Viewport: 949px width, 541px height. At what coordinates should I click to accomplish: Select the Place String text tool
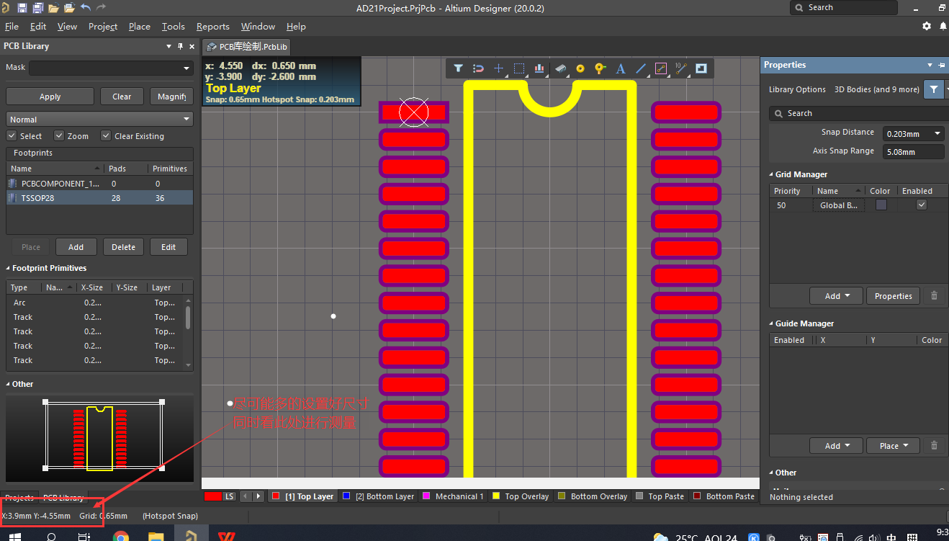click(x=621, y=68)
